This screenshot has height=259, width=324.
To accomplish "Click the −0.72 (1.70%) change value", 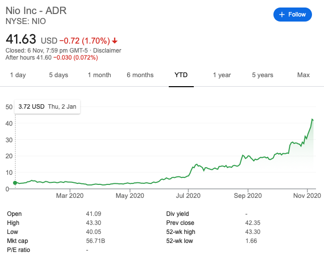I will coord(85,41).
